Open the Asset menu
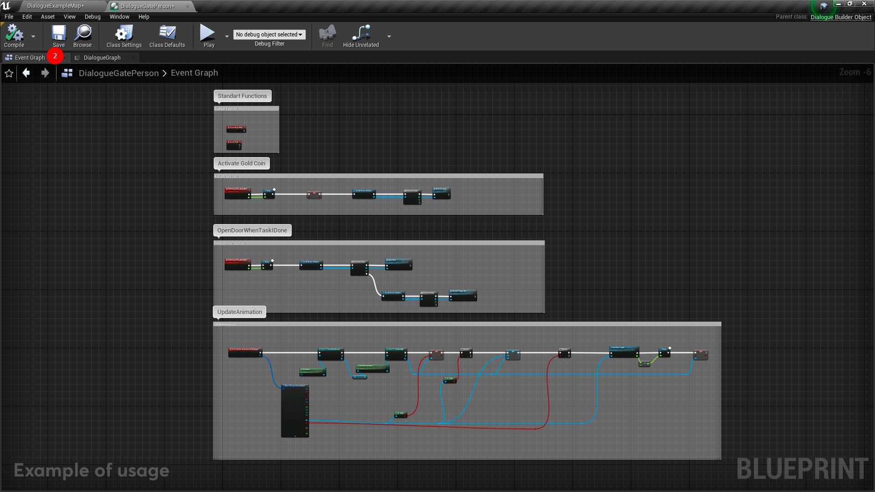Screen dimensions: 875x492 (x=47, y=17)
